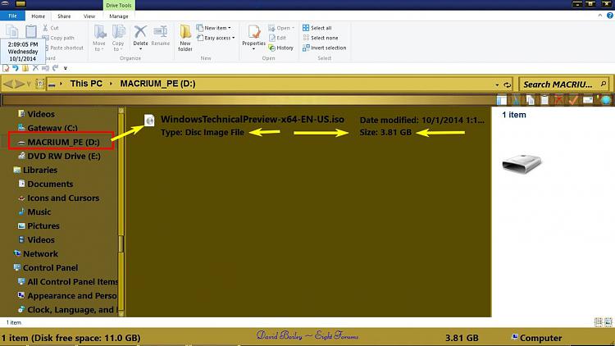
Task: Go back with the navigation back arrow
Action: 8,84
